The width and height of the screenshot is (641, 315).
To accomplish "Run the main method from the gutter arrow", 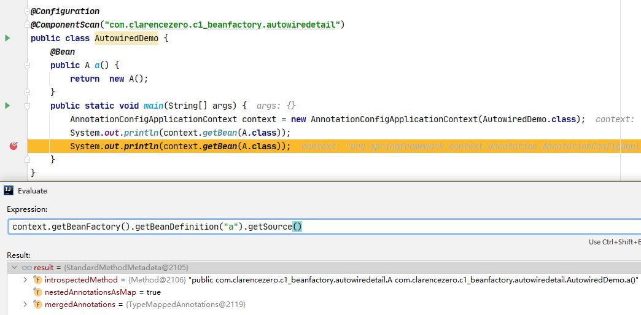I will point(7,106).
